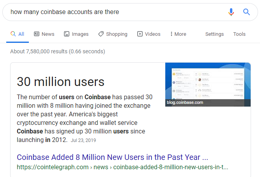
Task: Select the All tab magnifier icon
Action: click(x=13, y=34)
